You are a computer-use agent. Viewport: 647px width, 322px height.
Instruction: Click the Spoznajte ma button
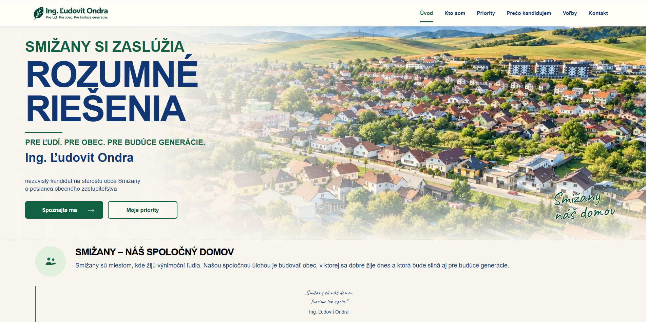(64, 210)
